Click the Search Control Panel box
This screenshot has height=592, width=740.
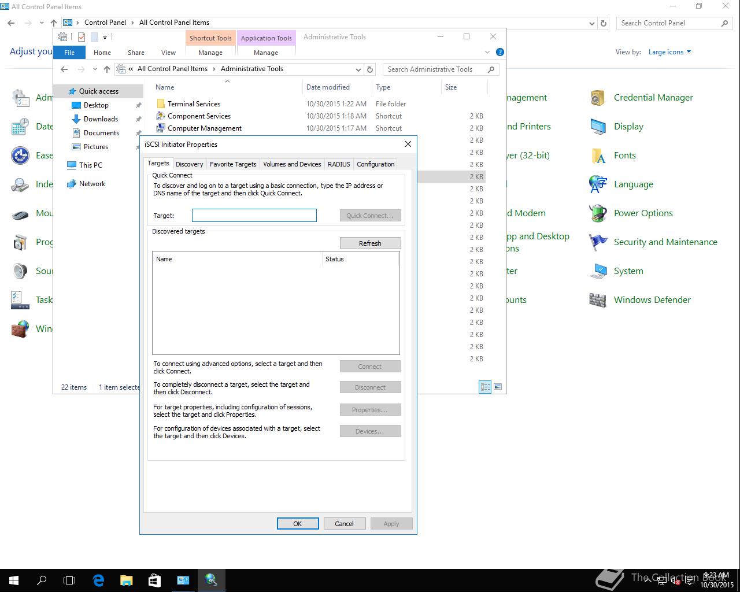tap(674, 23)
